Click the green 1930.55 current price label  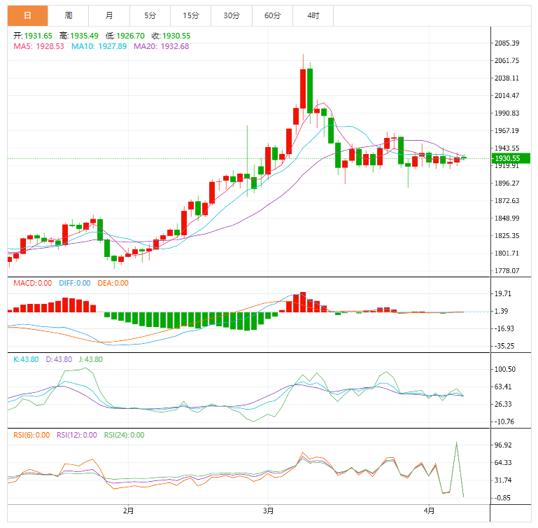(511, 158)
